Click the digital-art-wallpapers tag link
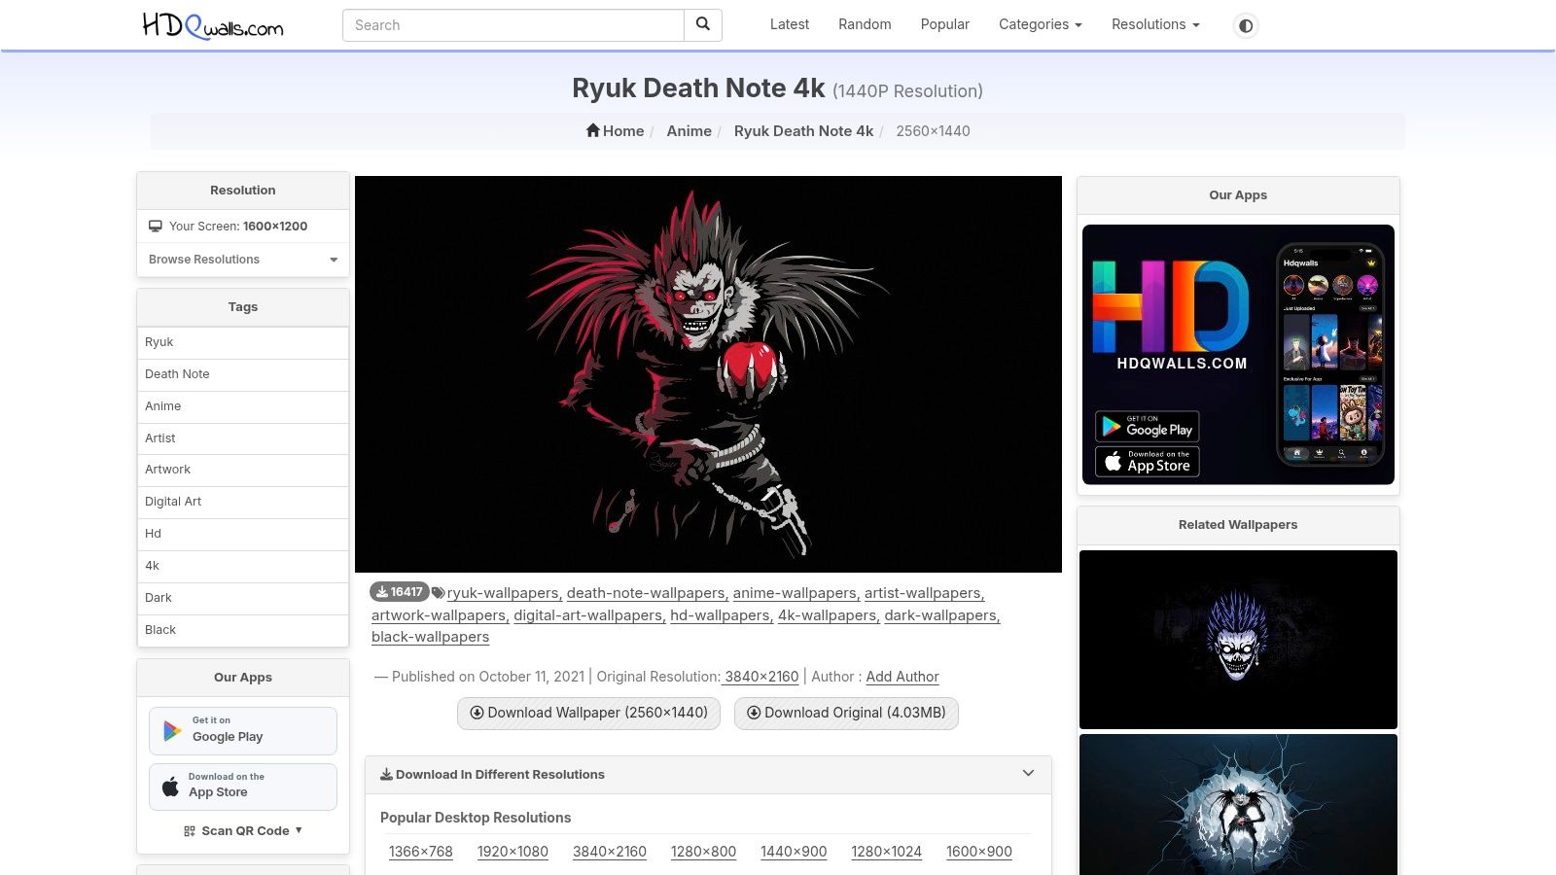Viewport: 1556px width, 875px height. point(589,615)
